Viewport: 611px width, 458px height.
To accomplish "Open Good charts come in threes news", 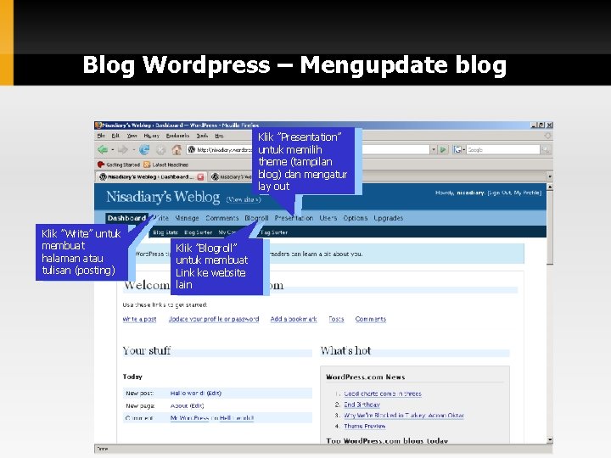I will (383, 394).
